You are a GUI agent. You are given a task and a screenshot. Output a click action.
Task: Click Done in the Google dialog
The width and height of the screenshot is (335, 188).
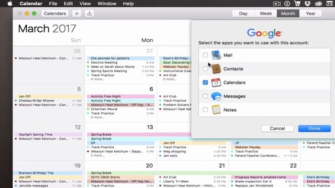314,128
